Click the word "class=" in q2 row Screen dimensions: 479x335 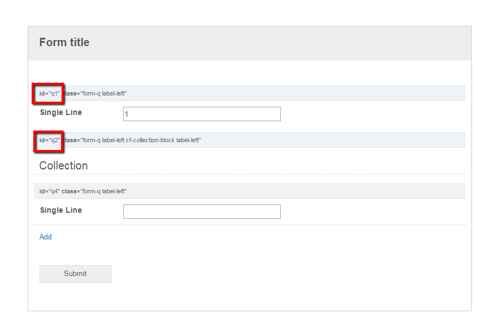point(71,141)
